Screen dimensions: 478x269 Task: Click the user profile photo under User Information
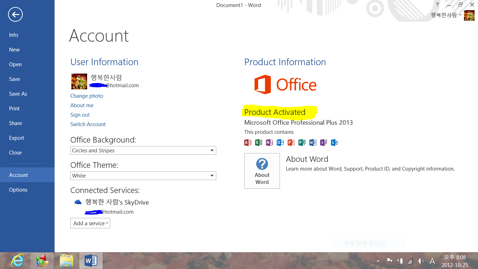(79, 81)
